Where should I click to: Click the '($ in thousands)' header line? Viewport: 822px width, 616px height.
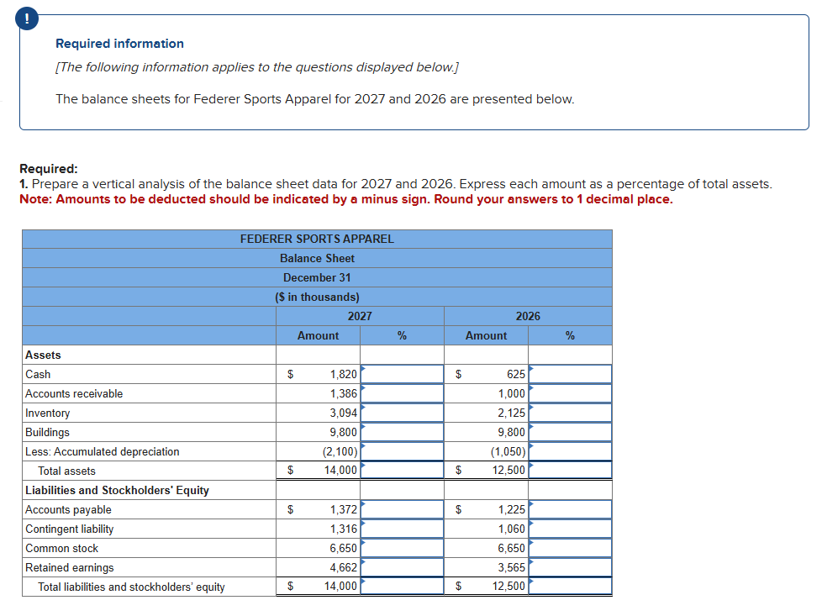click(317, 297)
